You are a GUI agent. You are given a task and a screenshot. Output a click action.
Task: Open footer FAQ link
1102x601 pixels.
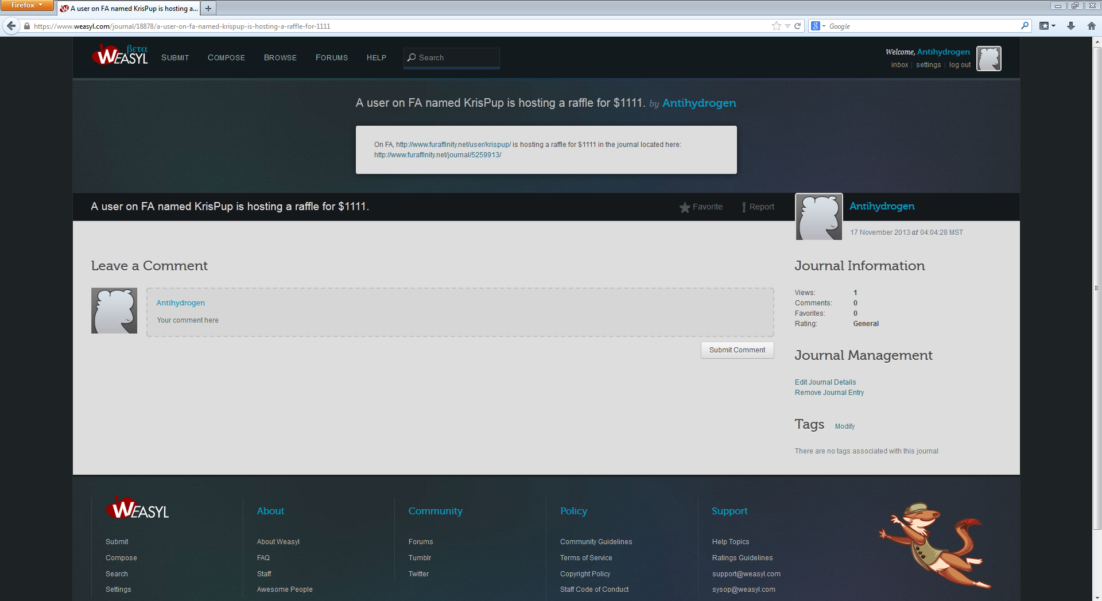point(263,558)
